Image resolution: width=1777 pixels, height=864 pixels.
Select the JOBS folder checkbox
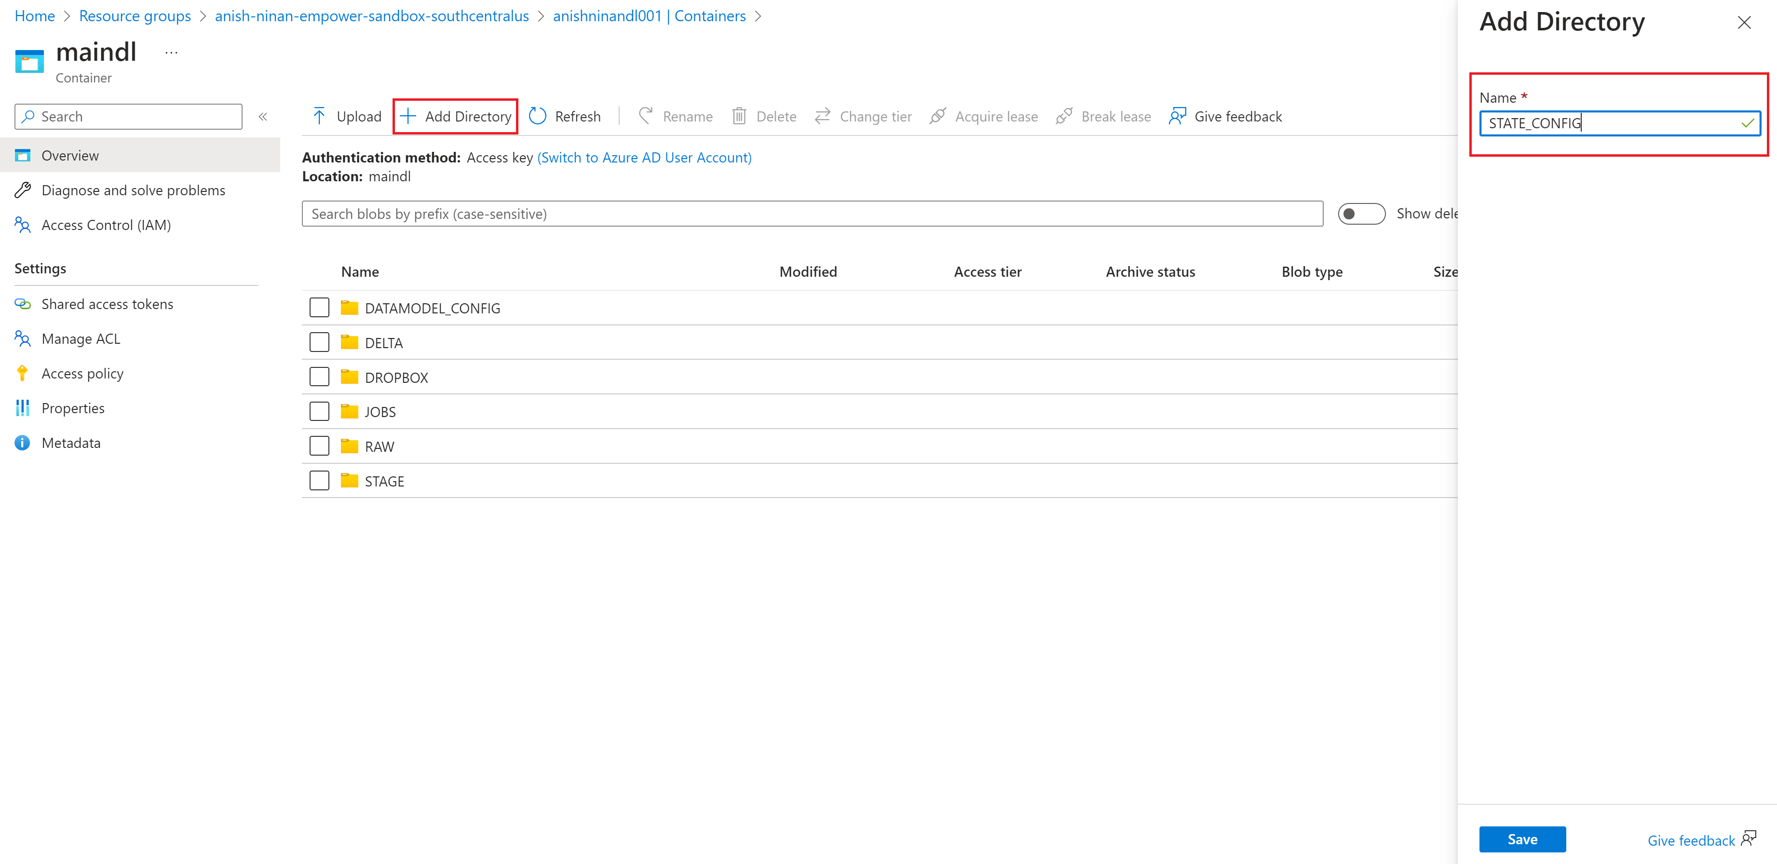pyautogui.click(x=319, y=411)
